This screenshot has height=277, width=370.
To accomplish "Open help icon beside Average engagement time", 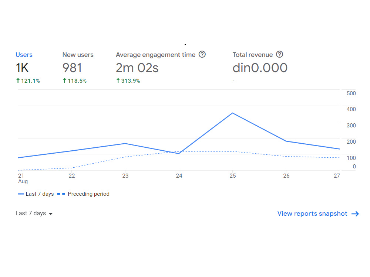I will [202, 54].
